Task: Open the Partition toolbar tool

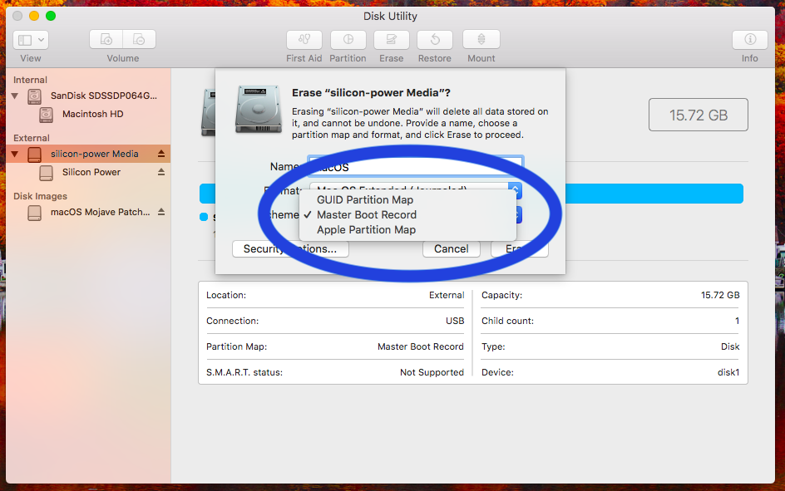Action: (348, 40)
